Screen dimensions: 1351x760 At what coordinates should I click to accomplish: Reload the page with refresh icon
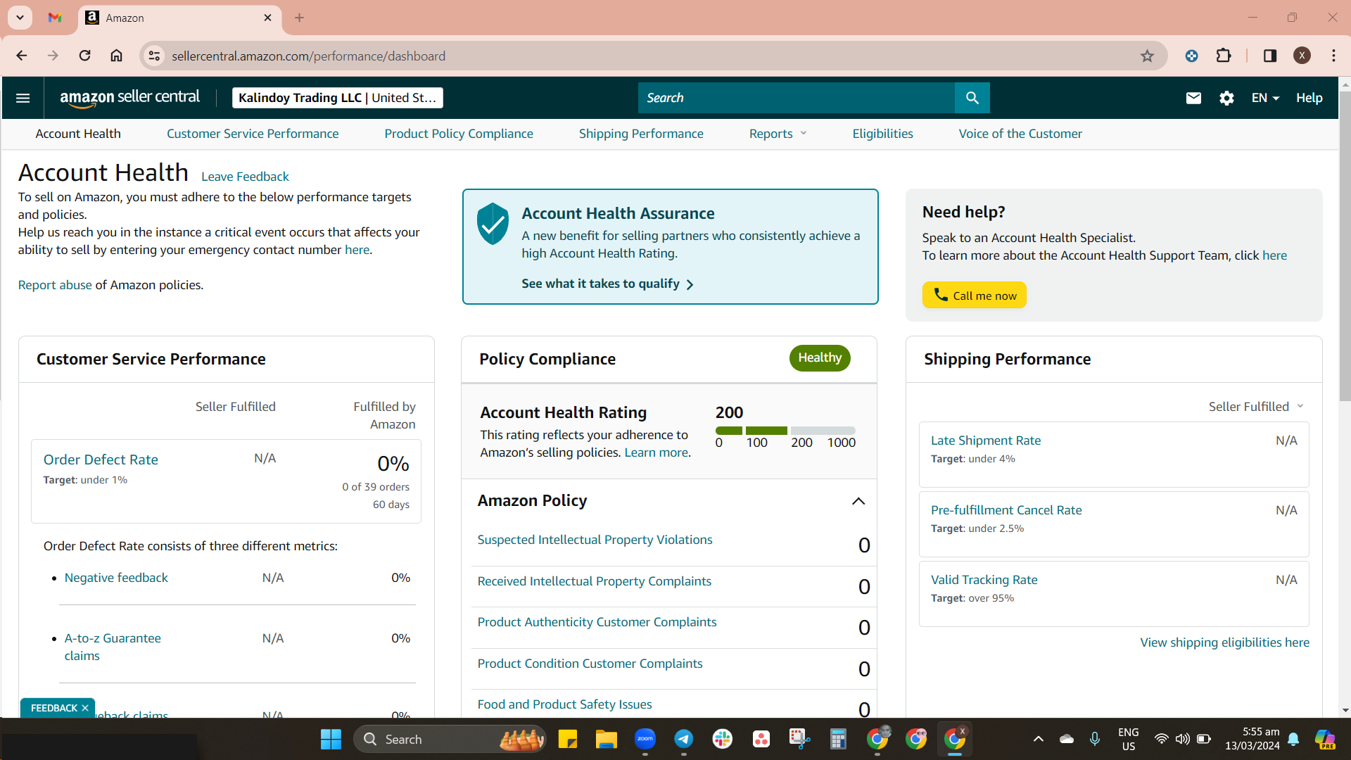[84, 56]
